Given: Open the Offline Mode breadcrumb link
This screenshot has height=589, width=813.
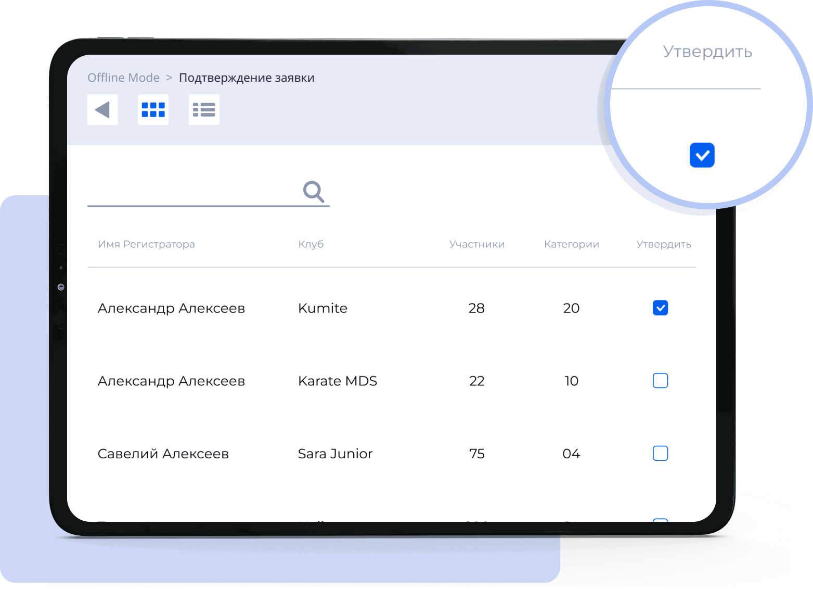Looking at the screenshot, I should (123, 78).
